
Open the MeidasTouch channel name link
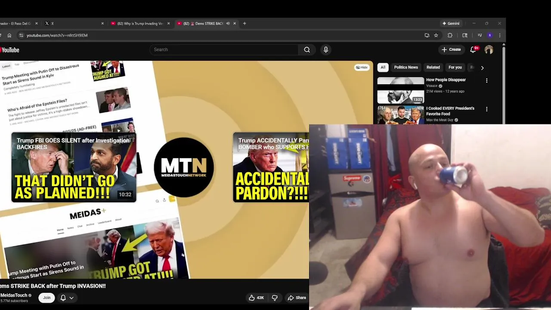coord(14,295)
